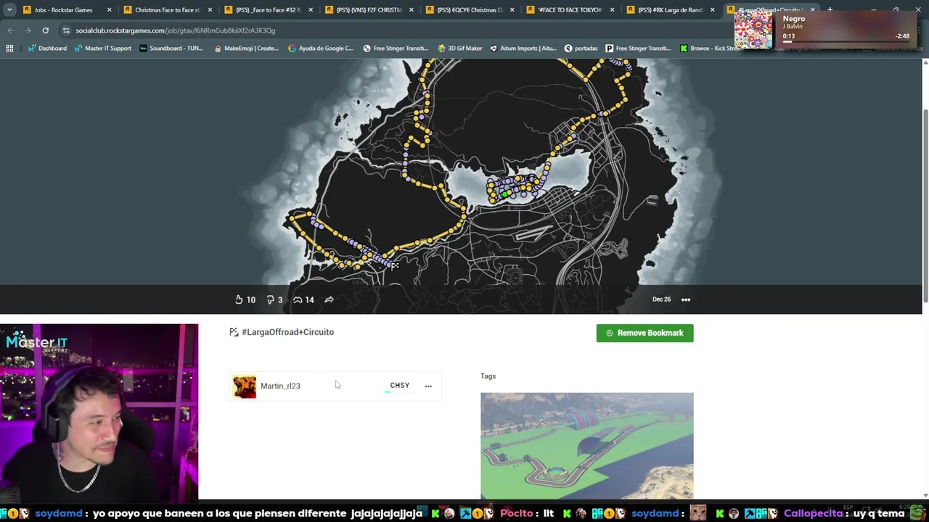
Task: Click the browser forward arrow
Action: pos(28,30)
